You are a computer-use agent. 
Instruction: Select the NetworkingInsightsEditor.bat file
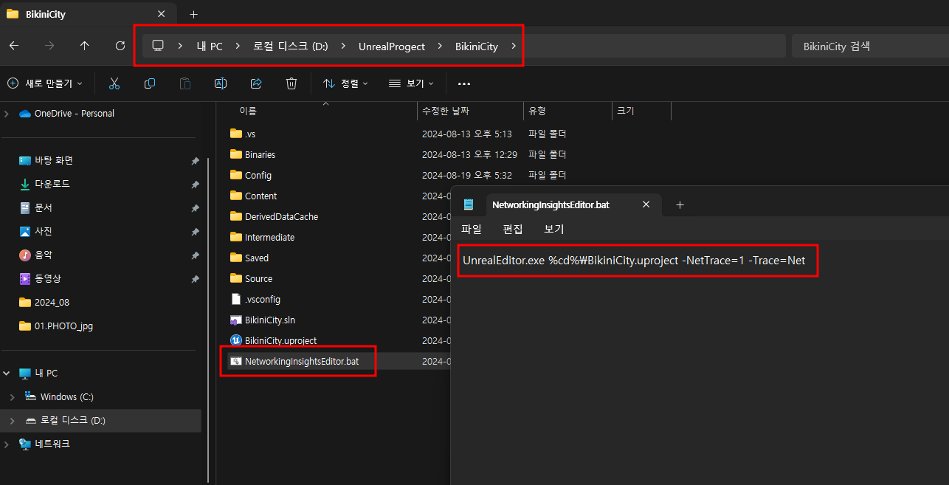click(x=302, y=361)
